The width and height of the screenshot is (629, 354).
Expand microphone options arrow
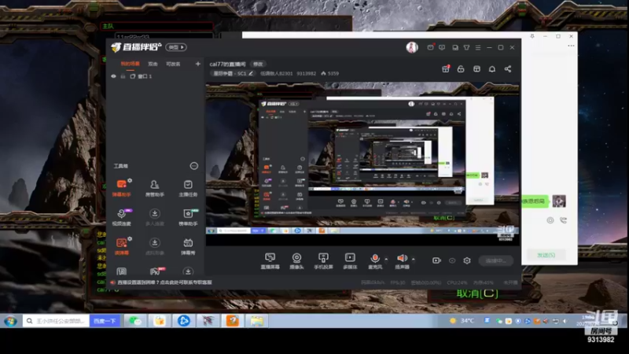tap(386, 260)
